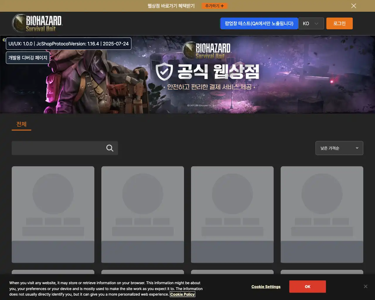
Task: Click the Biohazard Survival Unit logo
Action: (37, 23)
